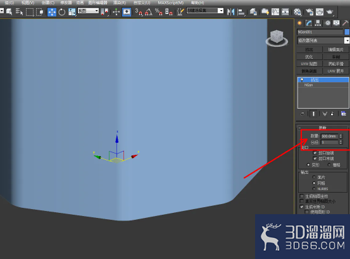Toggle the Spinner Snap button
The image size is (350, 259).
click(x=169, y=12)
